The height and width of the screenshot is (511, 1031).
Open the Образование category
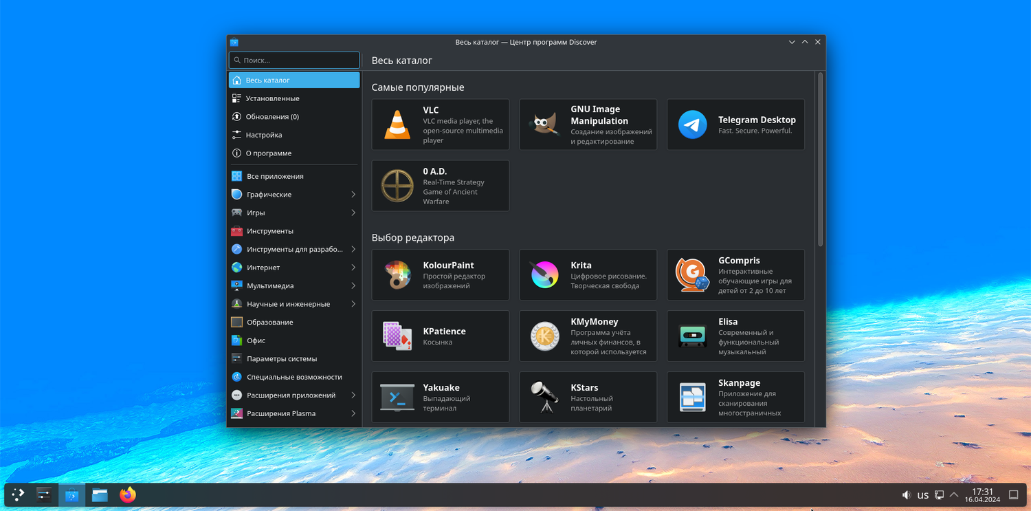point(294,322)
